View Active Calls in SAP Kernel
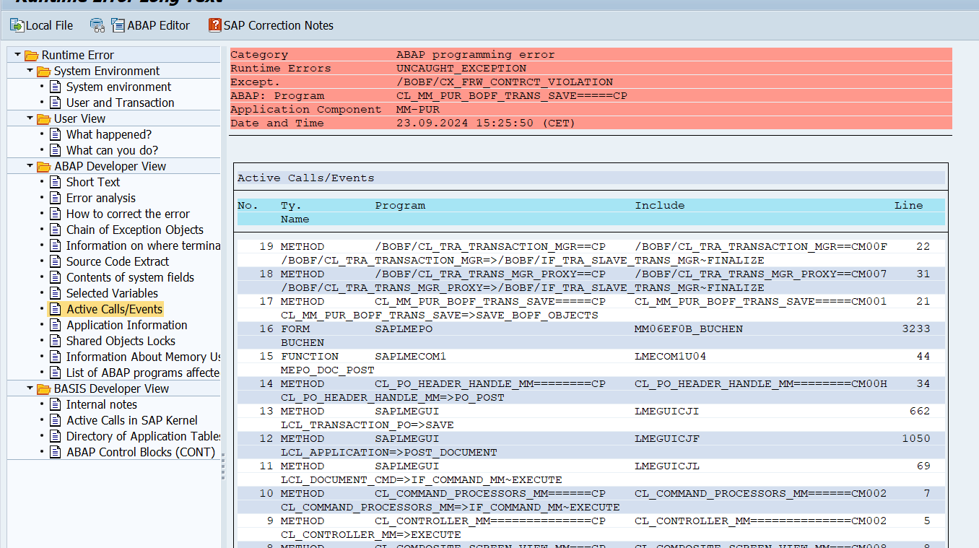The width and height of the screenshot is (979, 548). [x=132, y=421]
